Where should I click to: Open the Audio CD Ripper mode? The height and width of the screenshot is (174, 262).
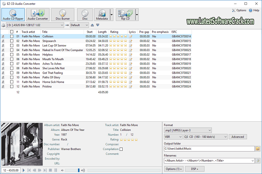tap(13, 14)
